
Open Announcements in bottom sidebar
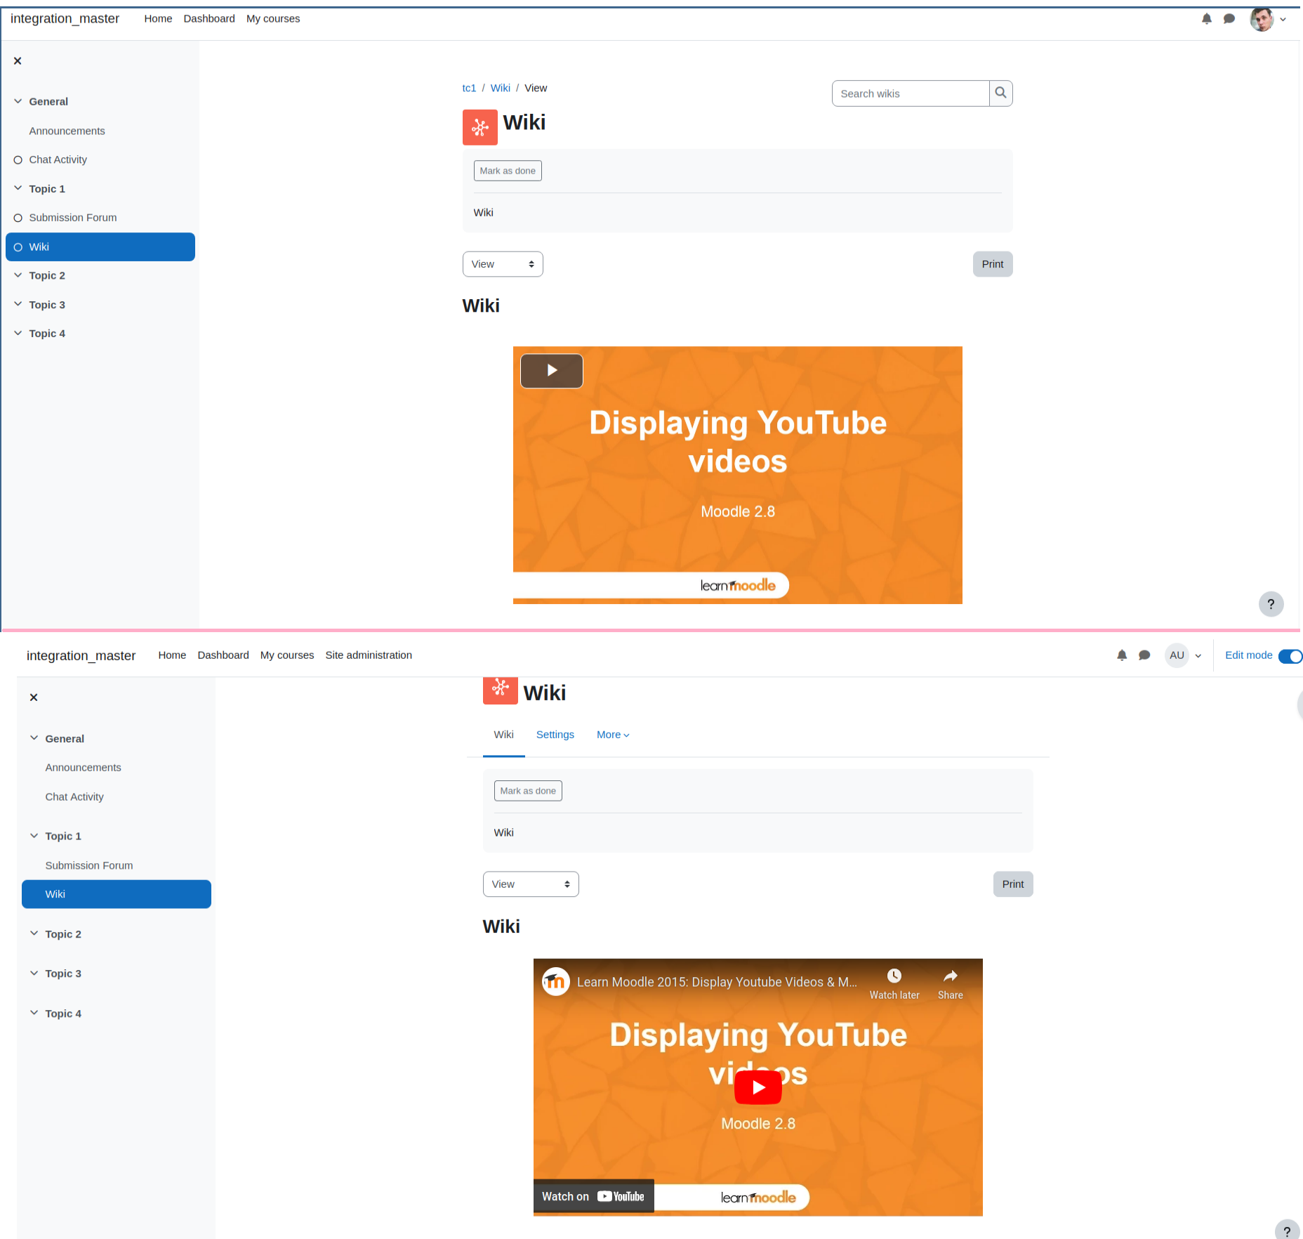tap(84, 768)
